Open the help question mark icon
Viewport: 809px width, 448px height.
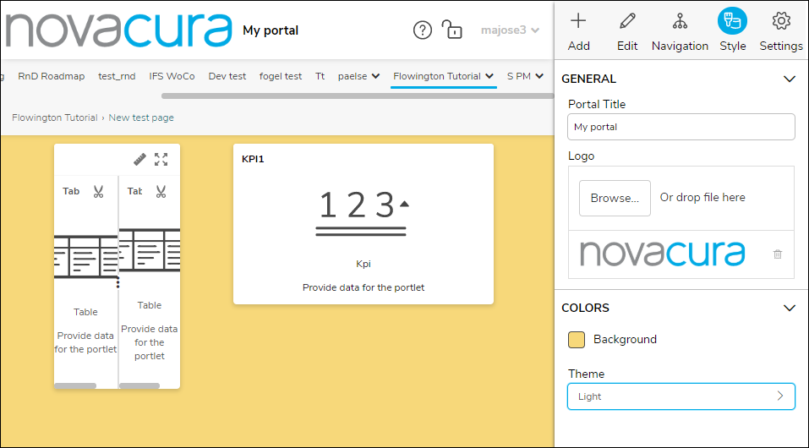[x=422, y=30]
